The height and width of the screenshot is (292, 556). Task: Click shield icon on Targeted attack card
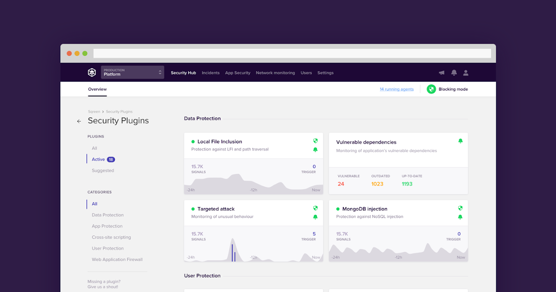pos(316,208)
